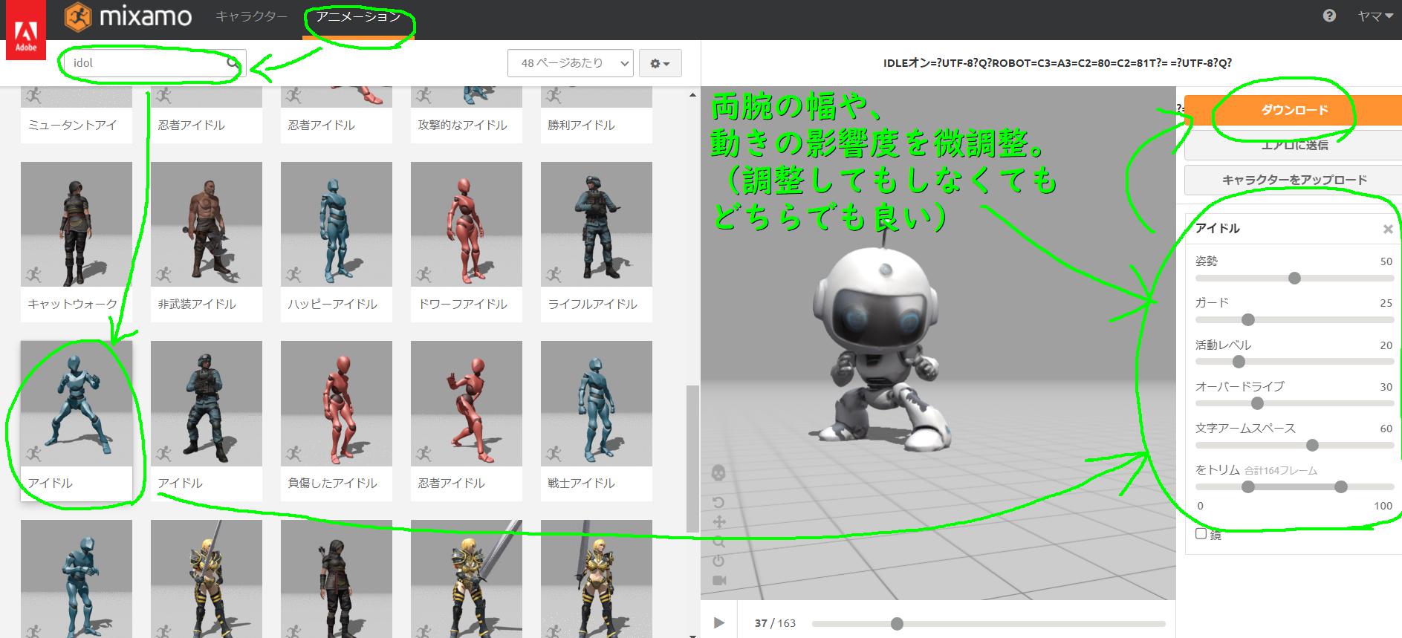Viewport: 1402px width, 638px height.
Task: Click the 勝利アイドル label
Action: pyautogui.click(x=581, y=125)
